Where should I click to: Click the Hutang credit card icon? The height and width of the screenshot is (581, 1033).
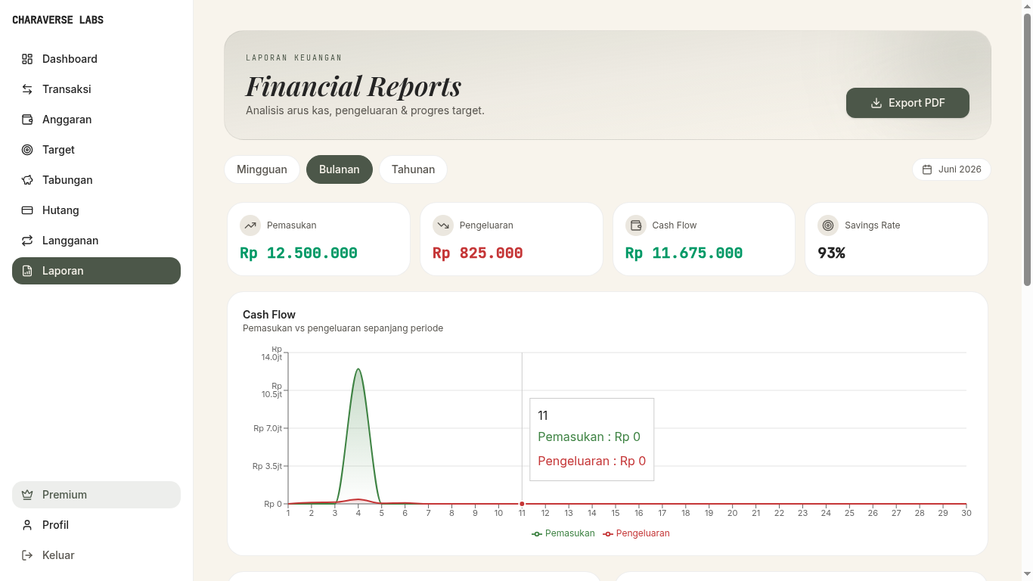click(27, 210)
